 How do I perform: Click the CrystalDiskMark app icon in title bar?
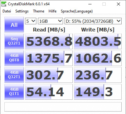(x=4, y=4)
